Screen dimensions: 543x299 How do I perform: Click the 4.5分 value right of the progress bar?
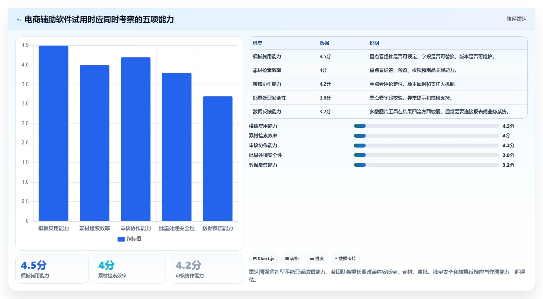[508, 126]
